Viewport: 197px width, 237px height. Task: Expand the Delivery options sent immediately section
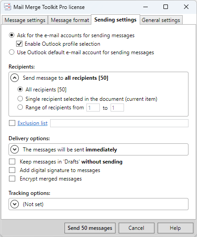click(14, 150)
